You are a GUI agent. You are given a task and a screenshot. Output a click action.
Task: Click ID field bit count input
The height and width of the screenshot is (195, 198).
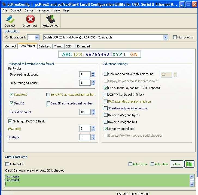pos(85,112)
